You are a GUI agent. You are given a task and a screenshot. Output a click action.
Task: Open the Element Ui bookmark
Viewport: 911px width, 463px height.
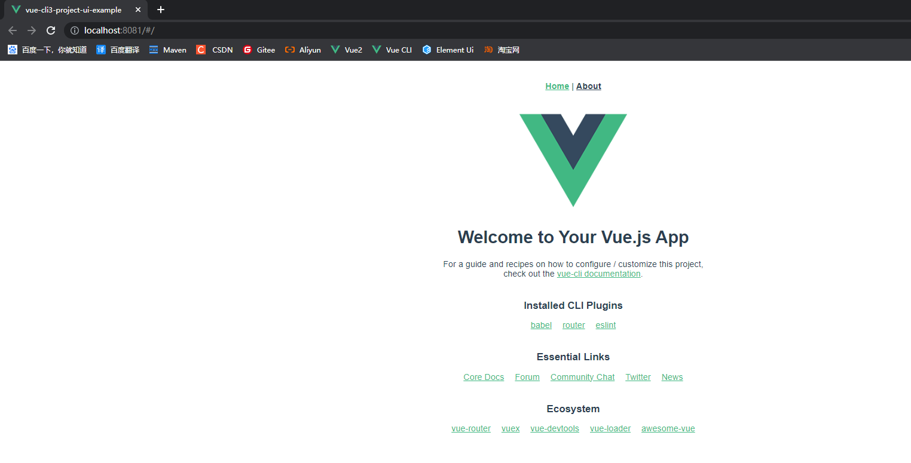pyautogui.click(x=448, y=50)
